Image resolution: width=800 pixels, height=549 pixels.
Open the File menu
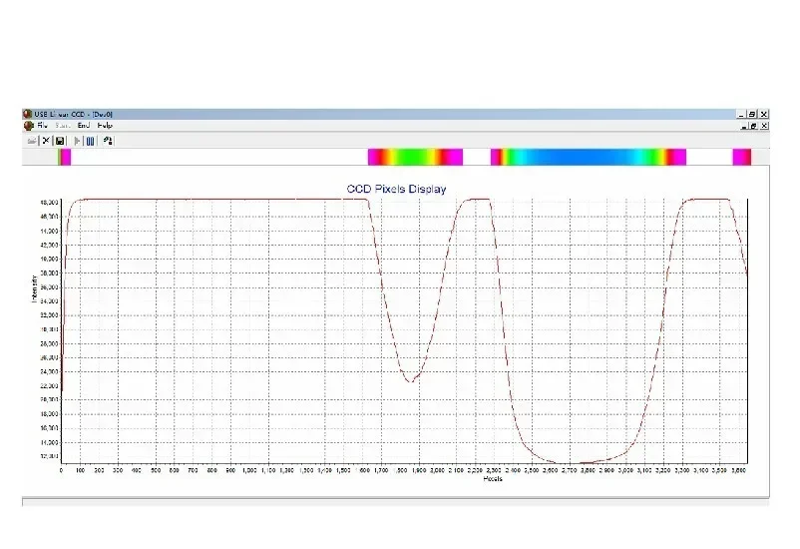click(43, 126)
